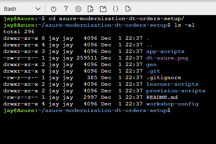Click the gen directory entry
The width and height of the screenshot is (216, 144).
click(x=151, y=65)
